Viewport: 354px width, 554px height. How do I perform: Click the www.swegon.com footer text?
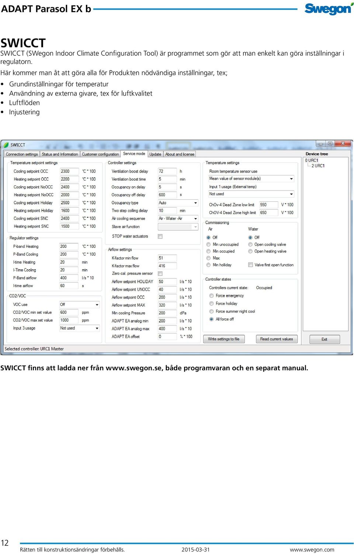[312, 550]
